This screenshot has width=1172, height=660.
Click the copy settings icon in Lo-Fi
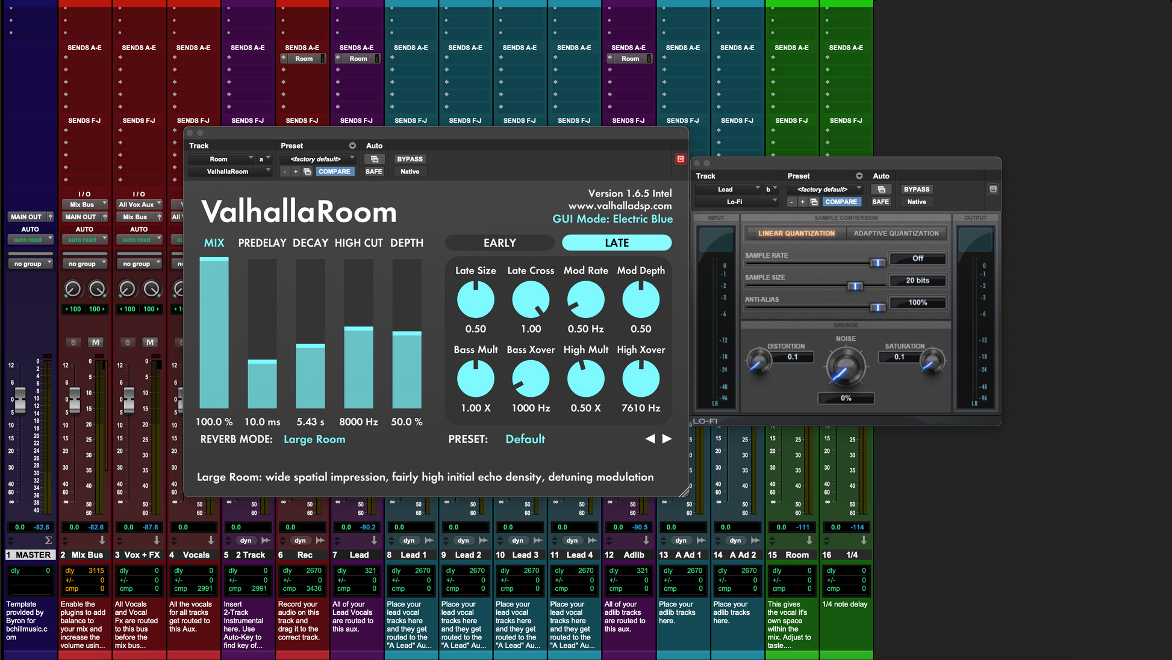(814, 202)
